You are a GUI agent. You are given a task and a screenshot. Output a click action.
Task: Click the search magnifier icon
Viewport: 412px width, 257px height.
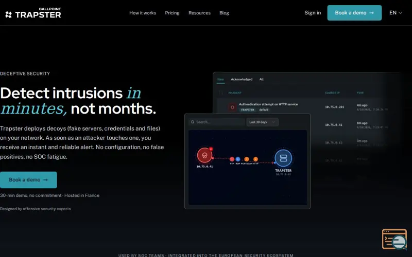tap(193, 122)
